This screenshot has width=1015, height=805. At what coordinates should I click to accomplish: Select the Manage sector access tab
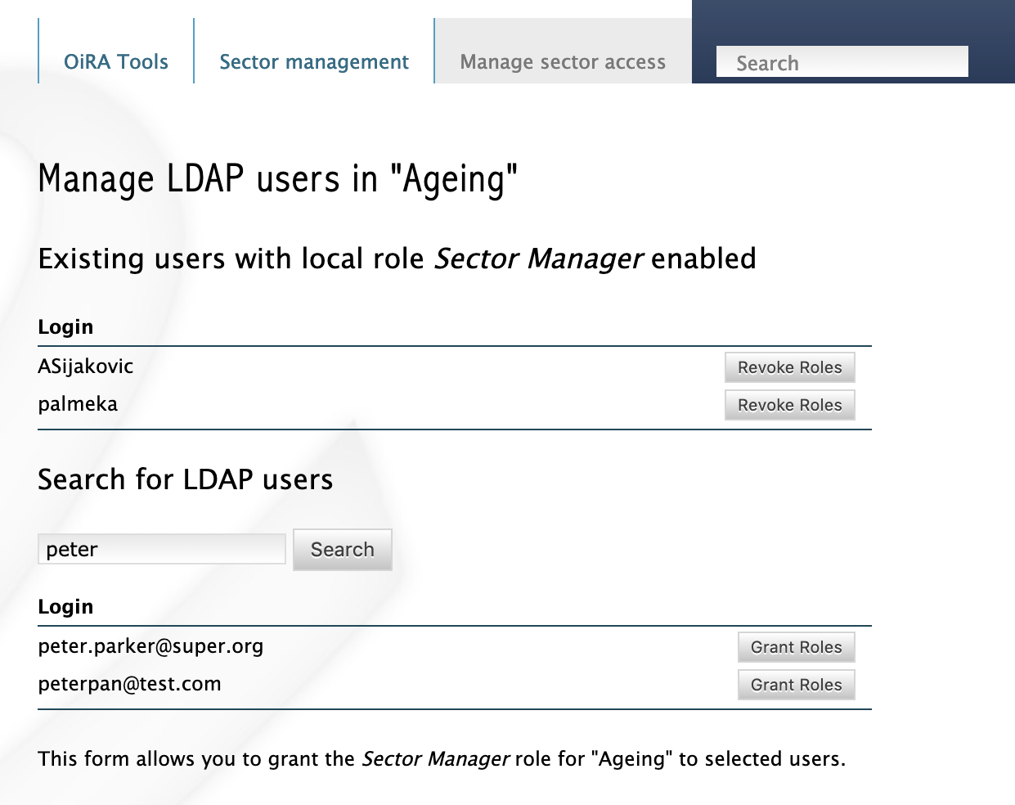point(563,62)
